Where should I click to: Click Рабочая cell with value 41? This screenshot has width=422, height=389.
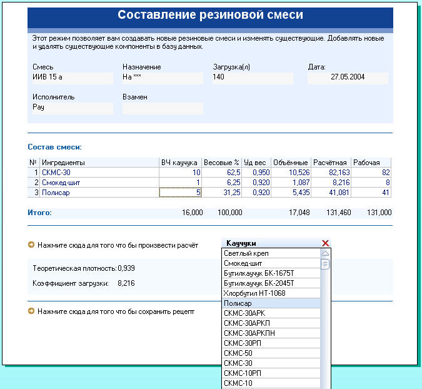coord(371,193)
